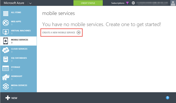Image resolution: width=176 pixels, height=103 pixels.
Task: Select STORAGE in the sidebar
Action: point(18,68)
